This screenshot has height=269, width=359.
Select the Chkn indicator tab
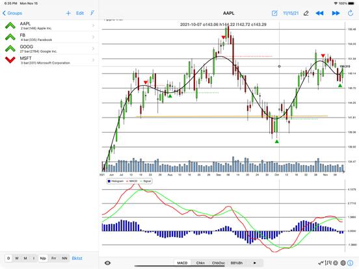(x=200, y=263)
